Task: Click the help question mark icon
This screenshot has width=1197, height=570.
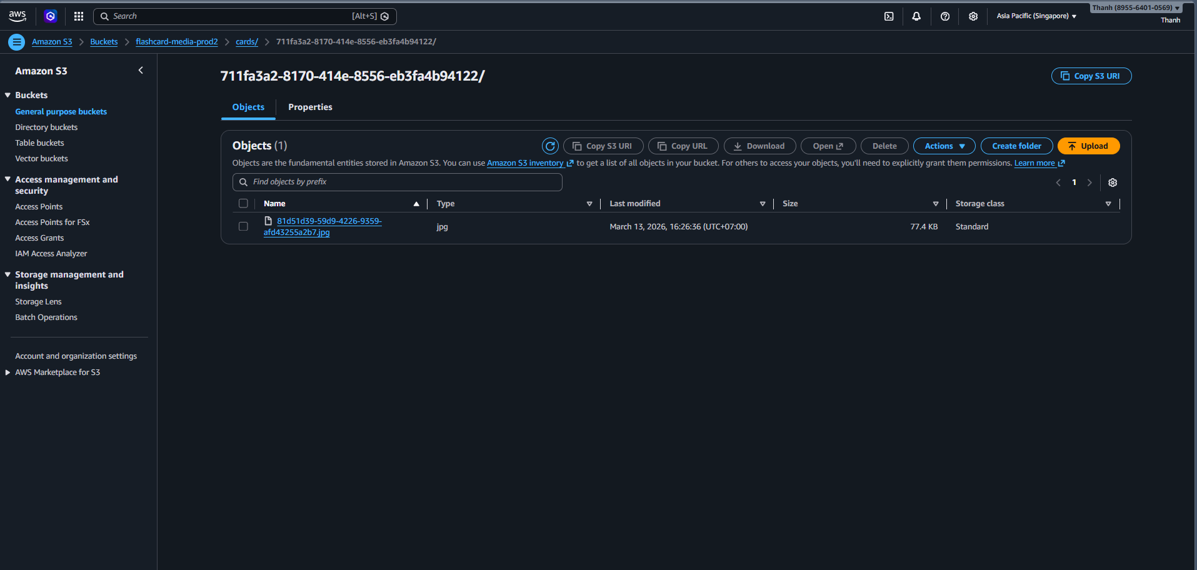Action: [x=945, y=16]
